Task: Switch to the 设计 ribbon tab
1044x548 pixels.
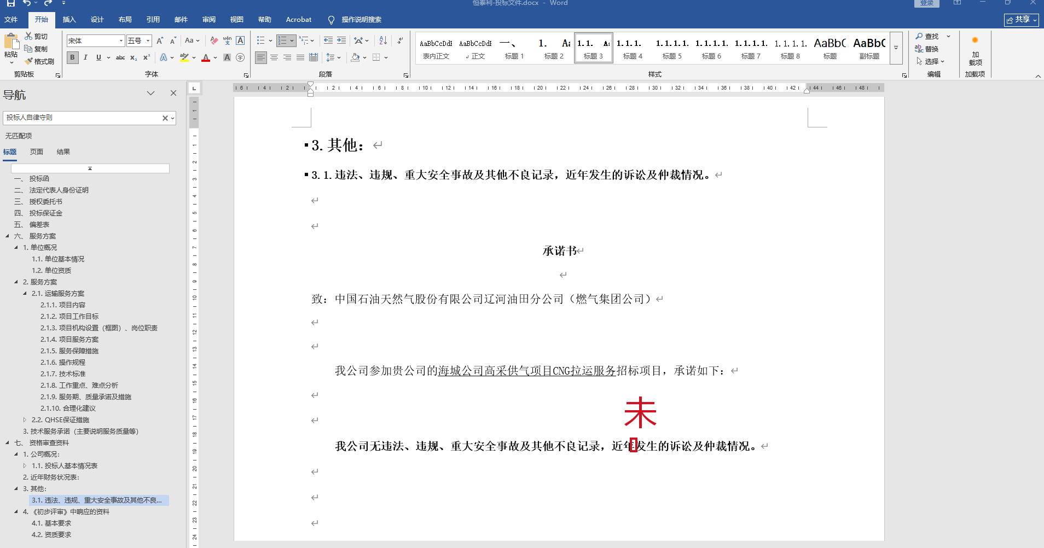Action: [97, 20]
